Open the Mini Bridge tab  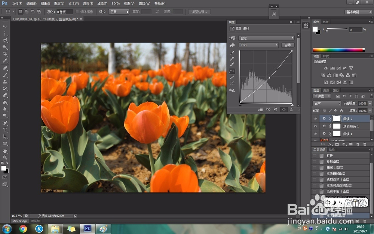point(20,221)
